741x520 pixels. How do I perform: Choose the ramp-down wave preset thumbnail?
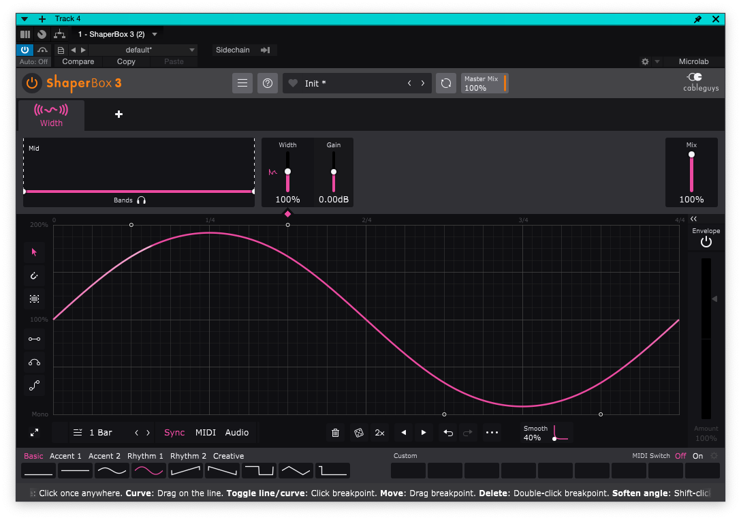coord(222,470)
